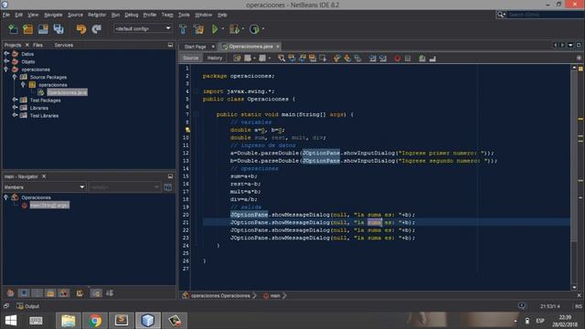Open the default config dropdown
The width and height of the screenshot is (585, 329).
pyautogui.click(x=143, y=28)
